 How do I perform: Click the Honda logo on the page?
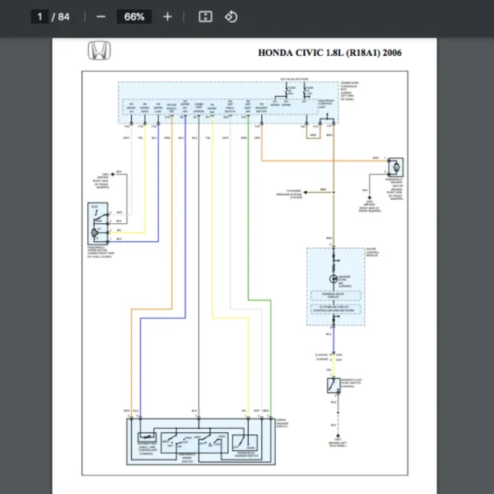click(100, 50)
